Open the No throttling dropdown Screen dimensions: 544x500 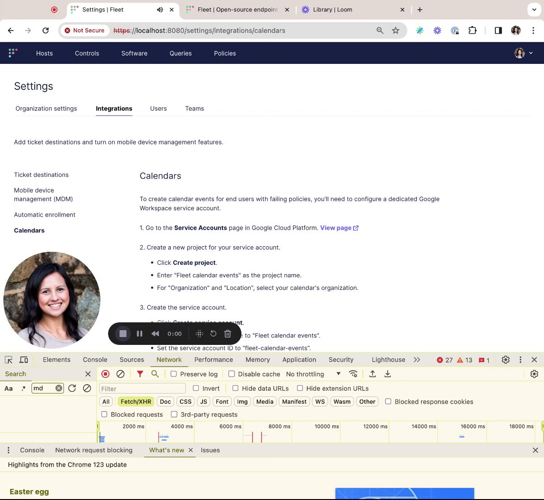(313, 374)
